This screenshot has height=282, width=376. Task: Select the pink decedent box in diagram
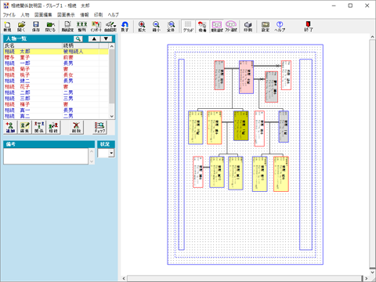coord(246,78)
